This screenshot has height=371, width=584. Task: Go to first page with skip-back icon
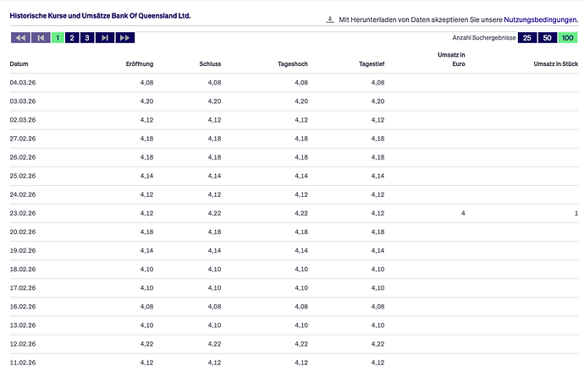[x=41, y=37]
